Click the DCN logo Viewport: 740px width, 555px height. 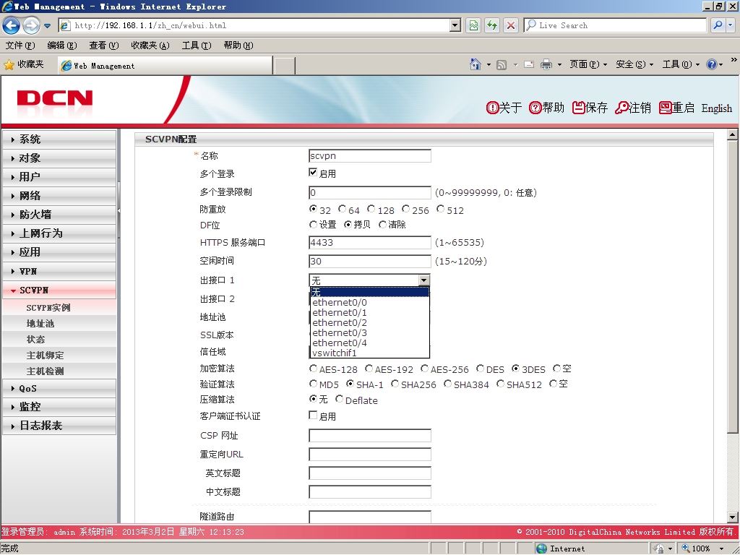[x=55, y=98]
